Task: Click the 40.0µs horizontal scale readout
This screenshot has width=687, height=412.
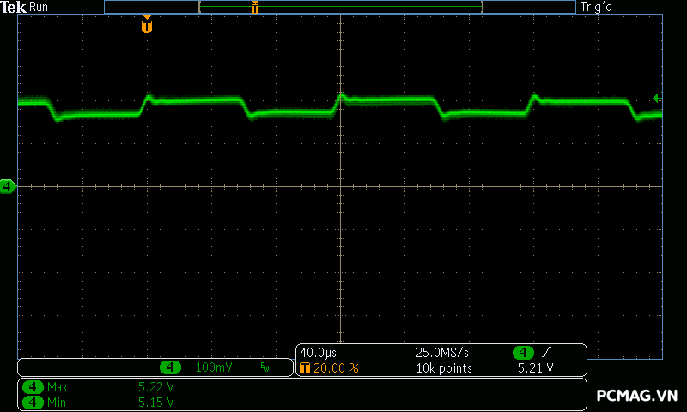Action: [319, 353]
